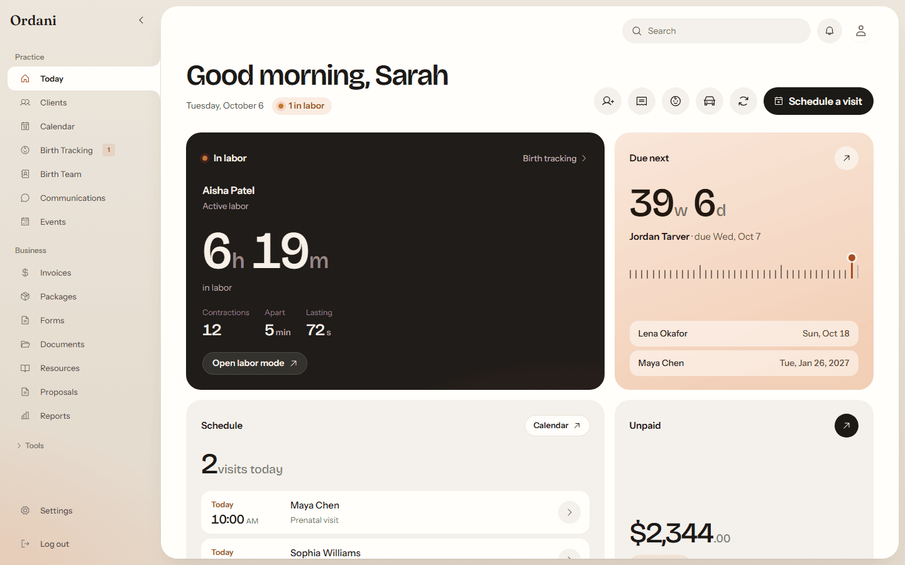This screenshot has height=565, width=905.
Task: Select Maya Chen due row
Action: (x=743, y=363)
